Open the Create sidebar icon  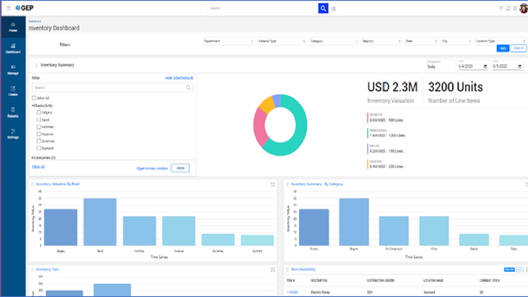13,91
